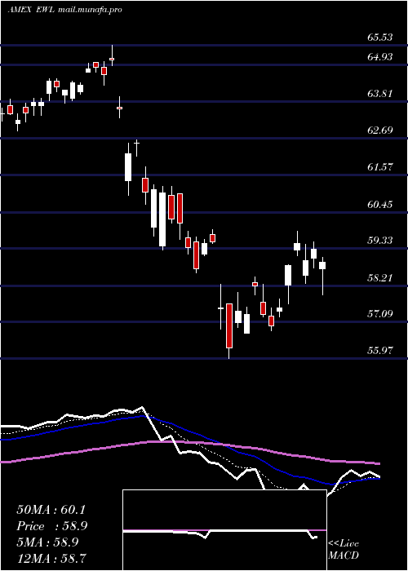Select the 60.45 price level label
This screenshot has width=408, height=571.
coord(380,204)
